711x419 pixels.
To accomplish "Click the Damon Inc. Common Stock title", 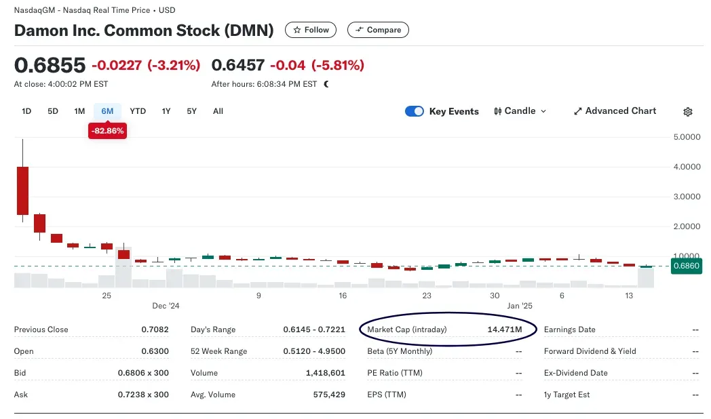I will tap(145, 31).
